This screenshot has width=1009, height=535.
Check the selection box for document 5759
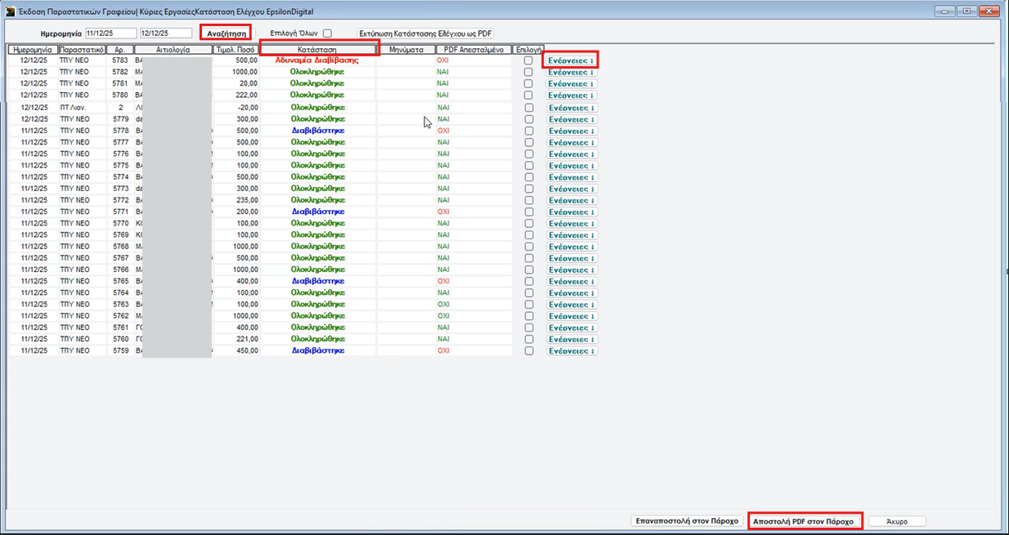coord(528,350)
